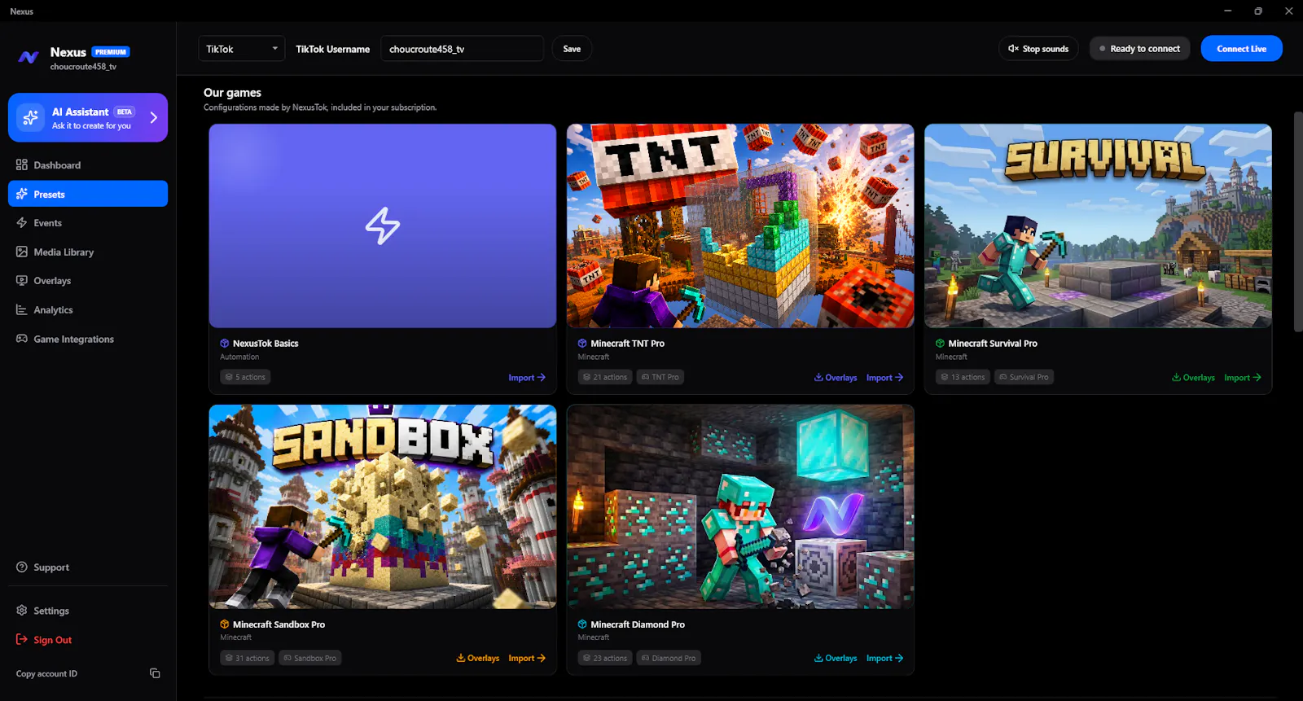Save the TikTok username
Viewport: 1303px width, 701px height.
click(572, 49)
